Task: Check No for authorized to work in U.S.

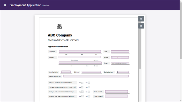Action: click(89, 87)
